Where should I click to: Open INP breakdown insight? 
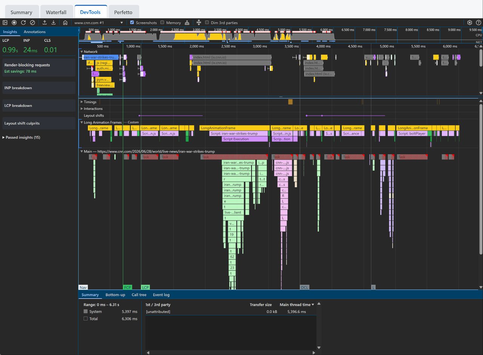coord(39,88)
